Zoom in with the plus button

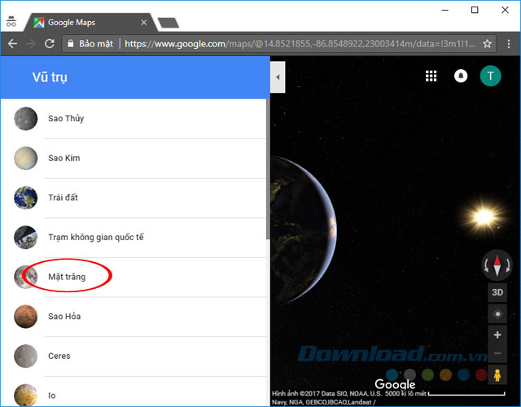coord(497,335)
